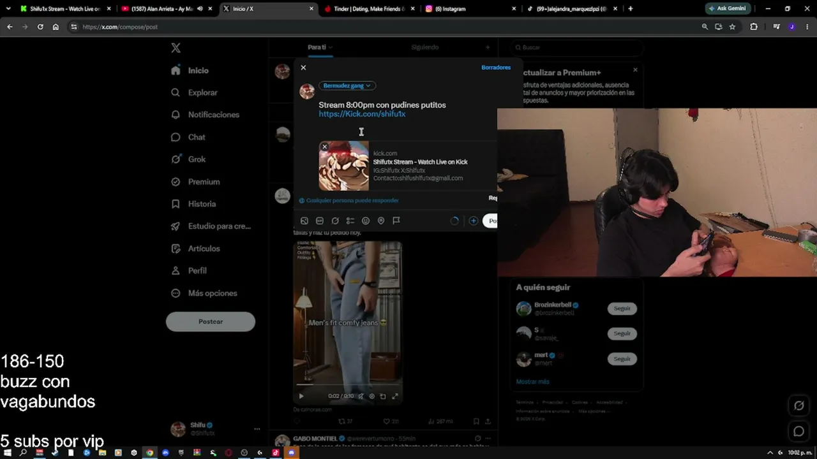This screenshot has height=459, width=817.
Task: Bookmark this page with the star icon
Action: (732, 27)
